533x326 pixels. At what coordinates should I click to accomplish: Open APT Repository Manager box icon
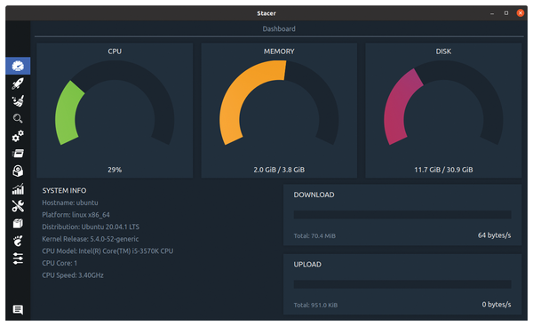[18, 223]
